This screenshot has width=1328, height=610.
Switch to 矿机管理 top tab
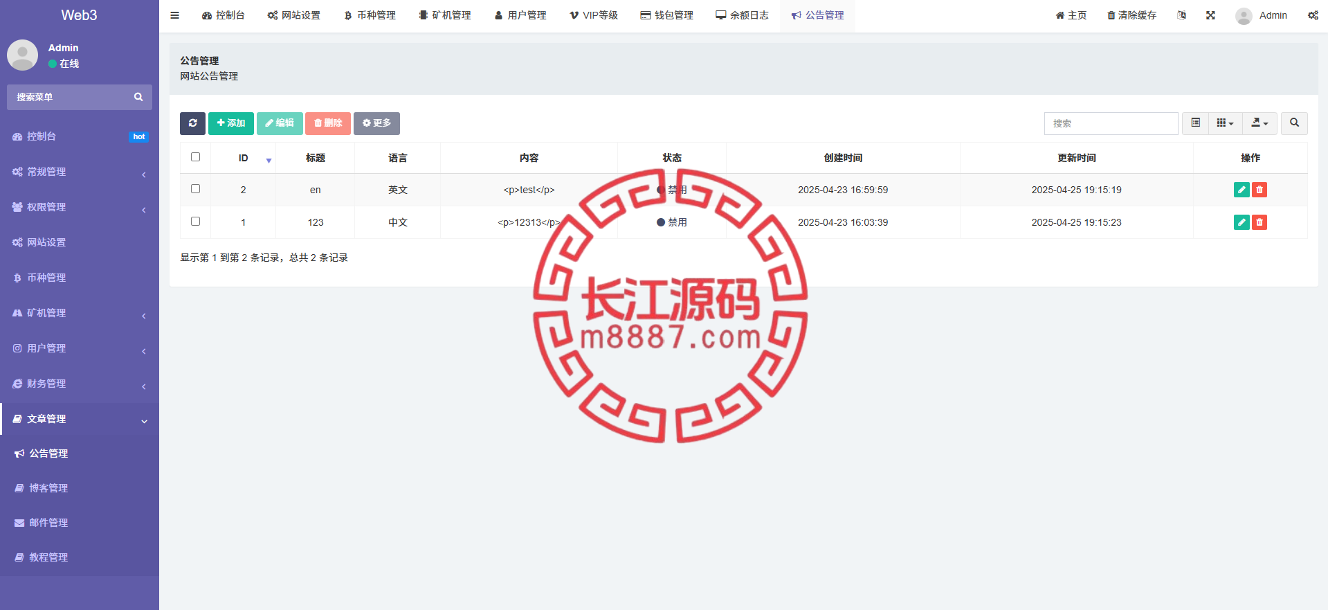(445, 15)
